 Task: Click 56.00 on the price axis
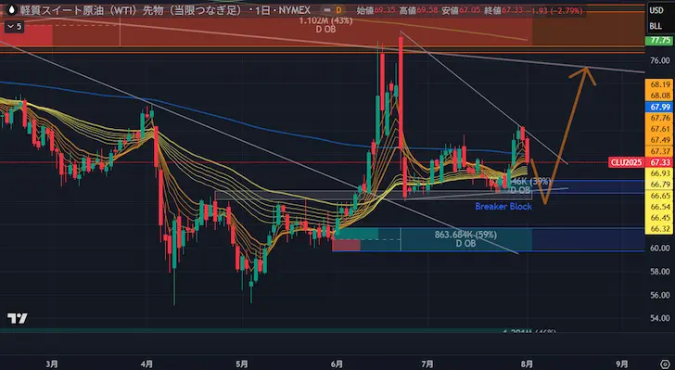(x=660, y=295)
